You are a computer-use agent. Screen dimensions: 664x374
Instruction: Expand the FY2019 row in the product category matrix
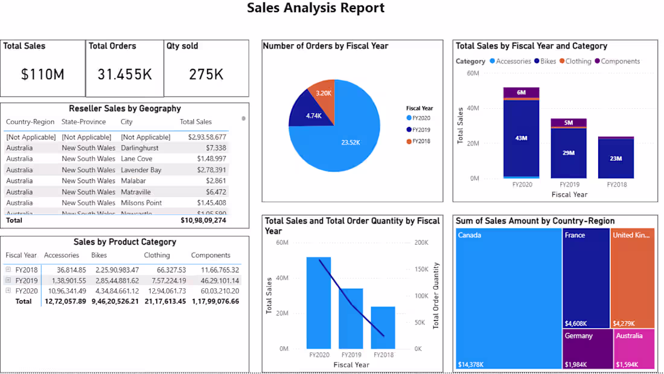[8, 280]
